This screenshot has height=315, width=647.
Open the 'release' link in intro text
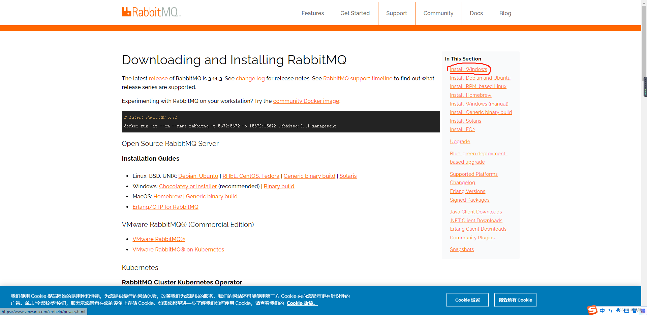158,78
